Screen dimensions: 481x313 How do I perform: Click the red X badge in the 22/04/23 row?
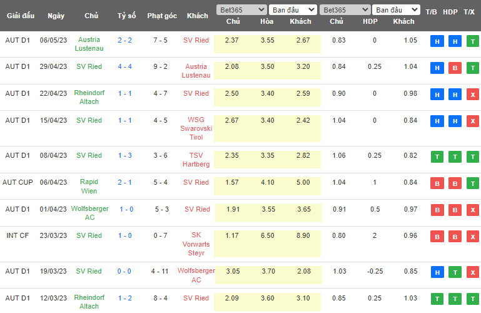pyautogui.click(x=472, y=95)
